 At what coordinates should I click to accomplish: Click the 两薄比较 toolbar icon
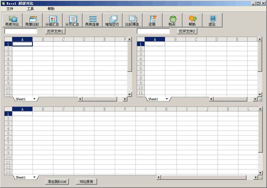(x=33, y=20)
